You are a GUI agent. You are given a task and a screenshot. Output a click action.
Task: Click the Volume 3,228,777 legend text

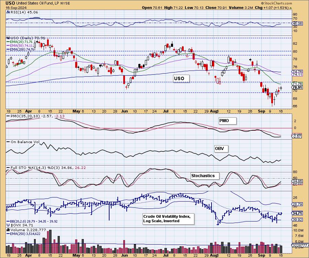(28, 230)
